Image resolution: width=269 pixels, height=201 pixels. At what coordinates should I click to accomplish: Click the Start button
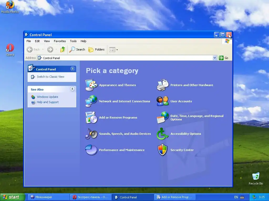(12, 197)
